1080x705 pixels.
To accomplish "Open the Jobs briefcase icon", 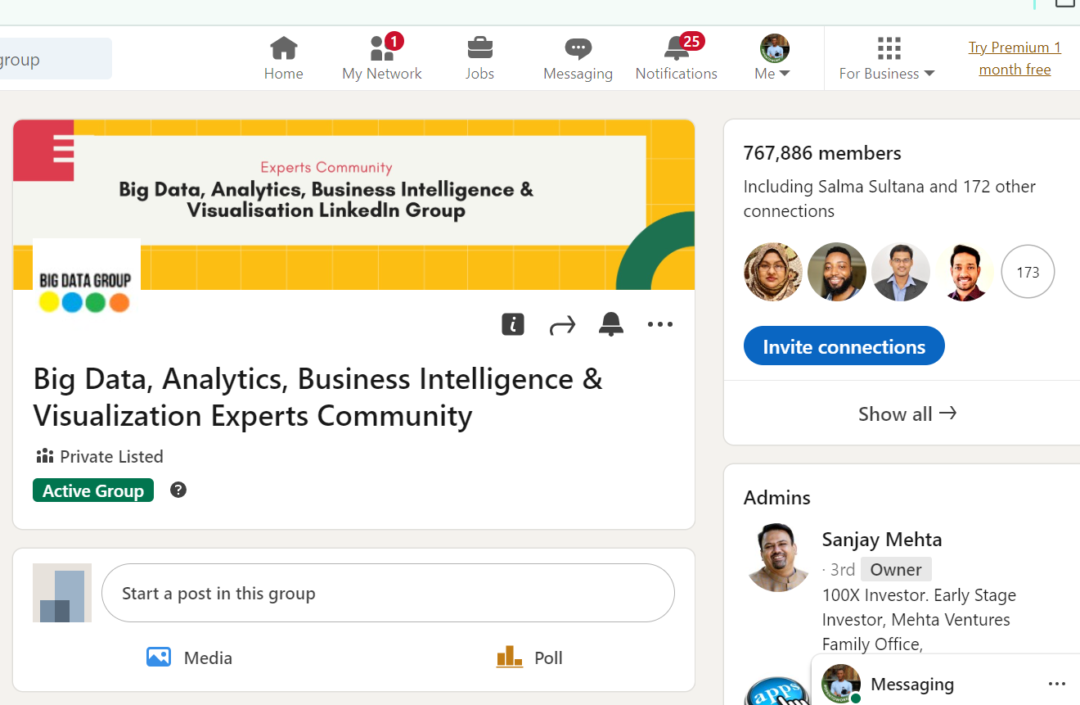I will tap(480, 48).
